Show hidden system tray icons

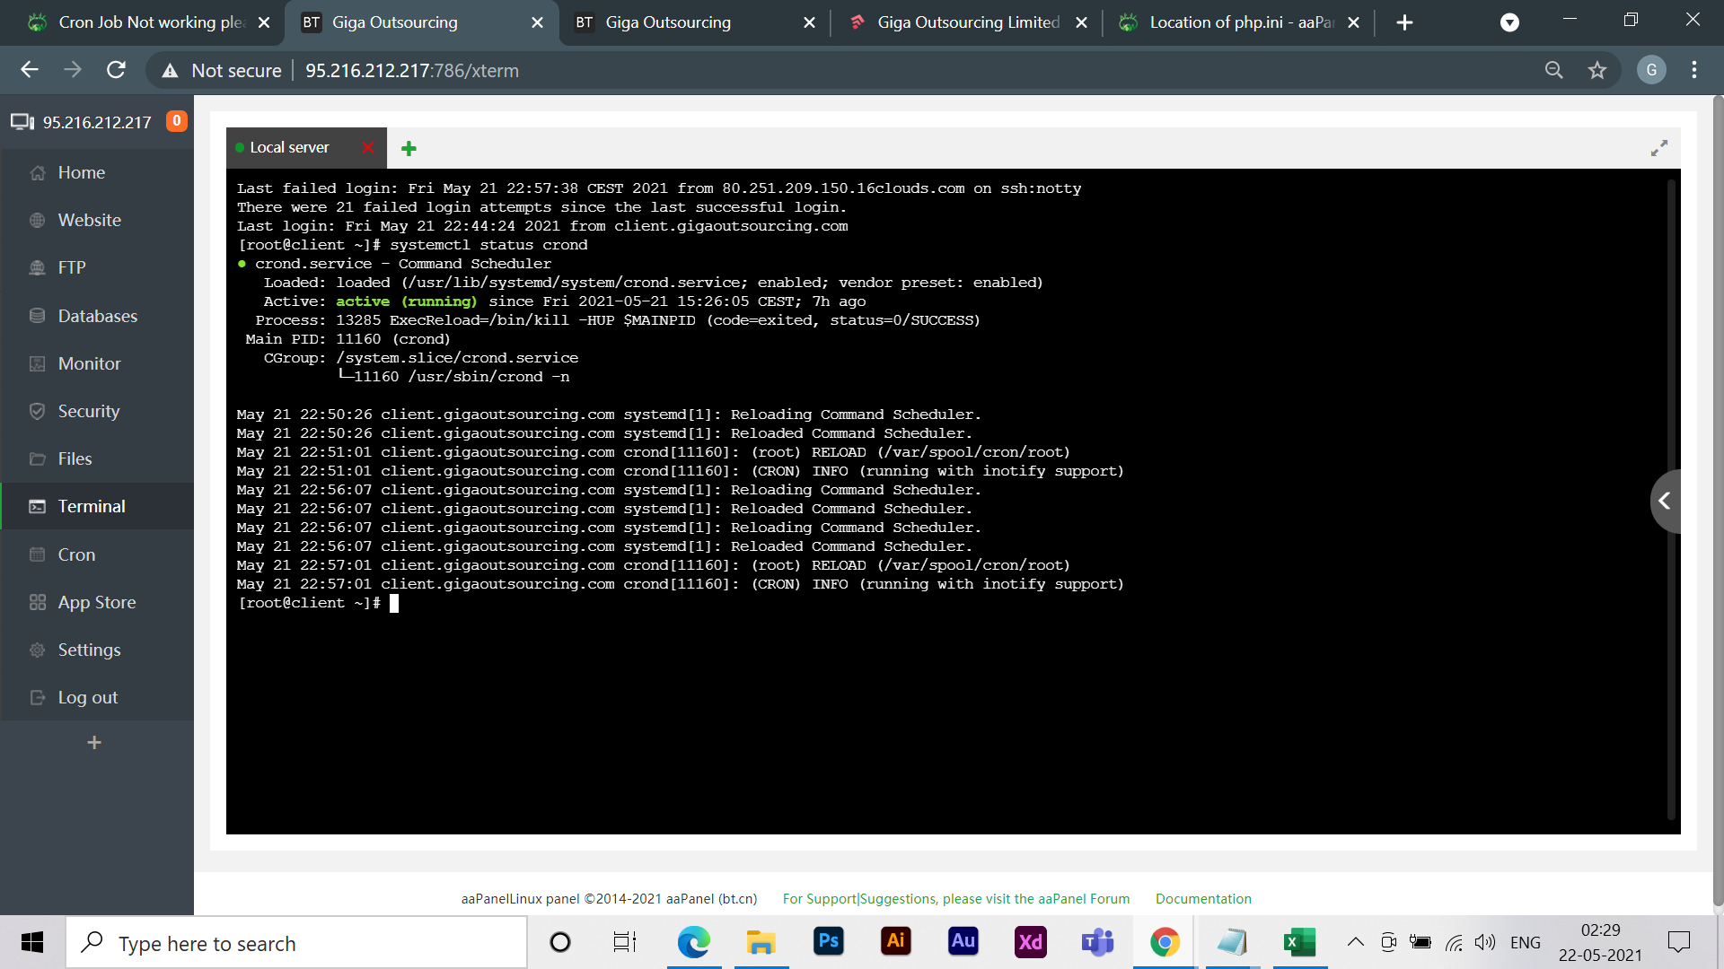coord(1355,942)
